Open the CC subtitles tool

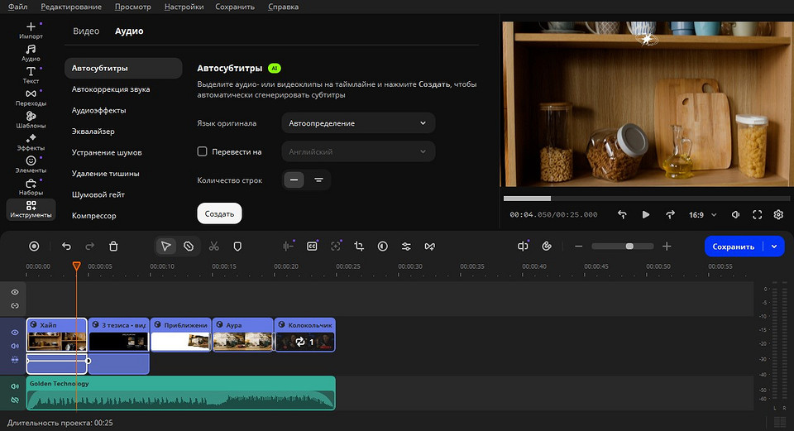(x=312, y=247)
